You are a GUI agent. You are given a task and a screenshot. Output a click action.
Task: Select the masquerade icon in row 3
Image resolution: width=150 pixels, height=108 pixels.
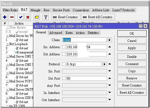click(17, 52)
